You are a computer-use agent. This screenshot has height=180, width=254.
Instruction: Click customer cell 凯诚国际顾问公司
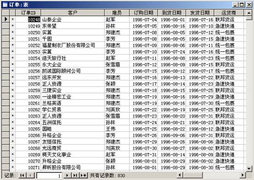pos(73,71)
